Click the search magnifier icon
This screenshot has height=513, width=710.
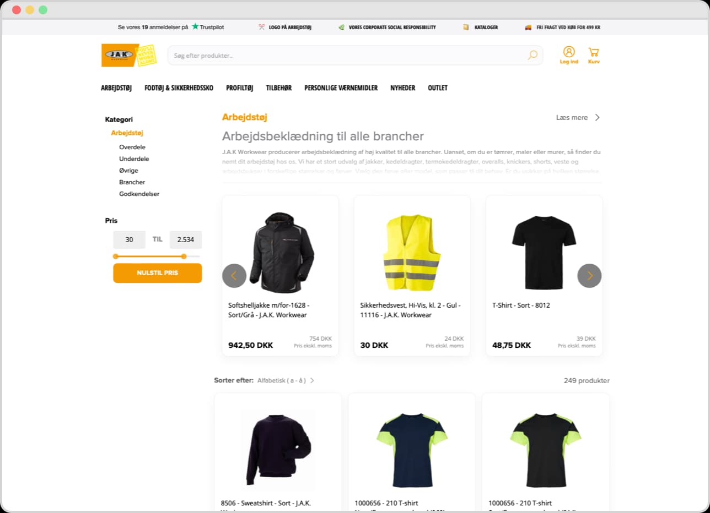(532, 55)
